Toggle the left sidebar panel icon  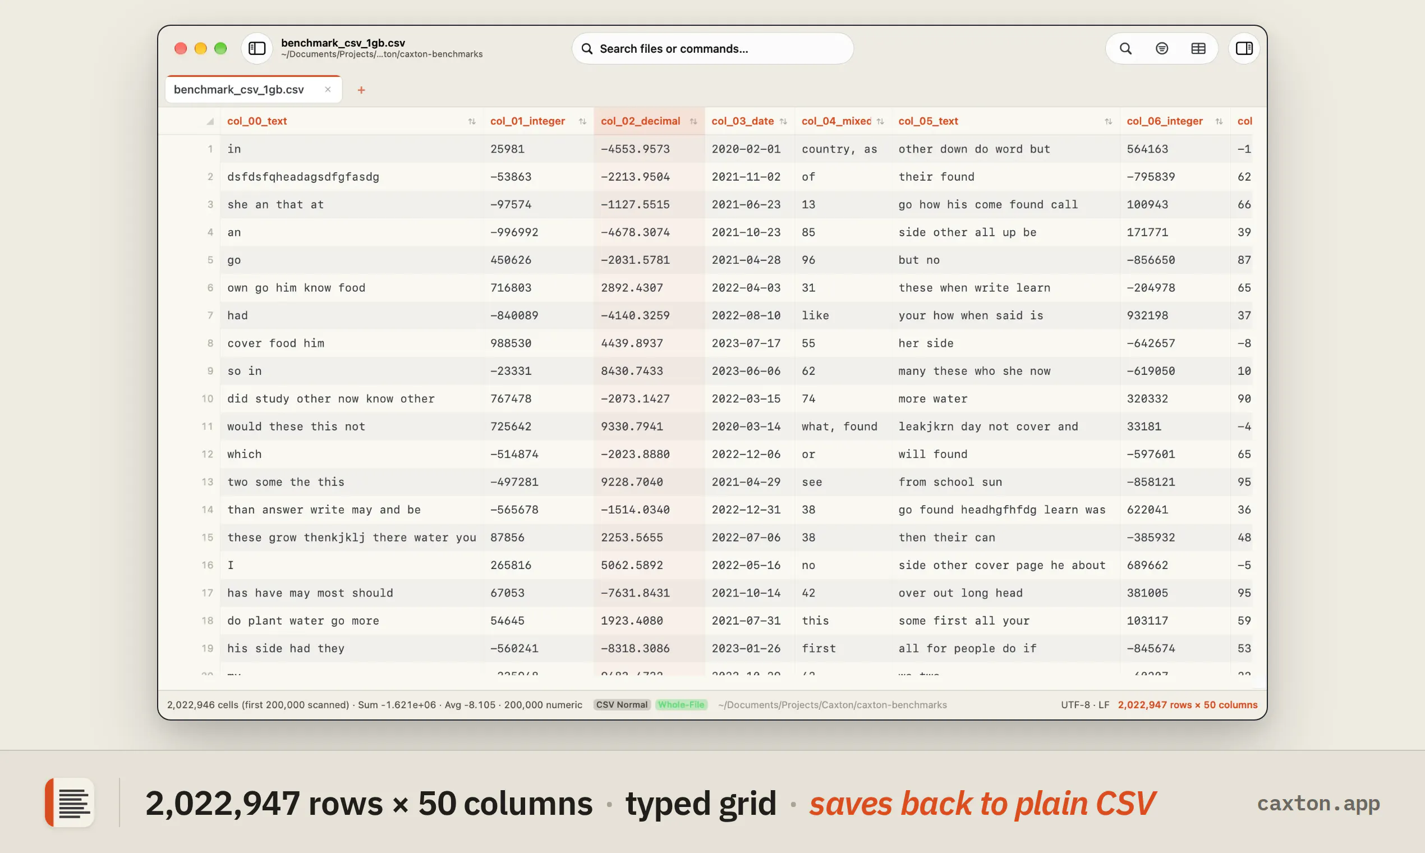256,48
